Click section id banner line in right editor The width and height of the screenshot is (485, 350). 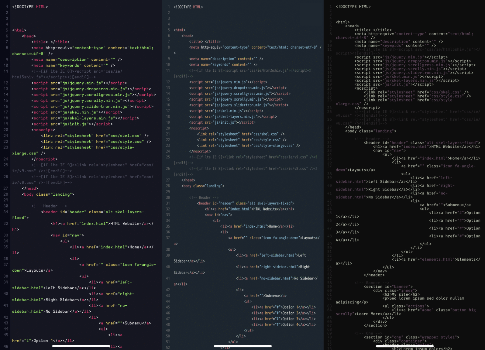[388, 287]
